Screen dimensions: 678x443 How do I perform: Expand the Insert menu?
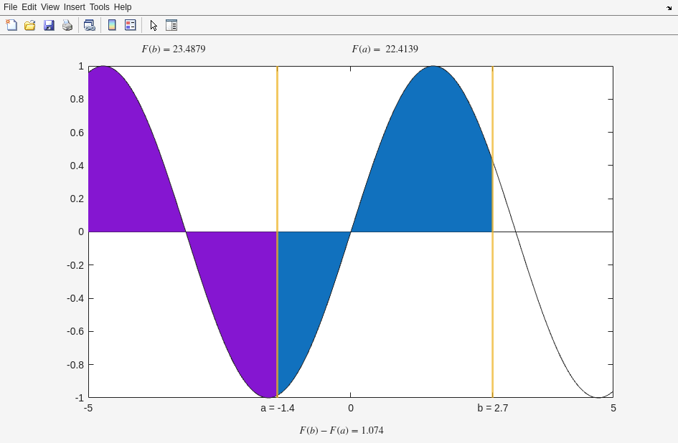(x=74, y=7)
